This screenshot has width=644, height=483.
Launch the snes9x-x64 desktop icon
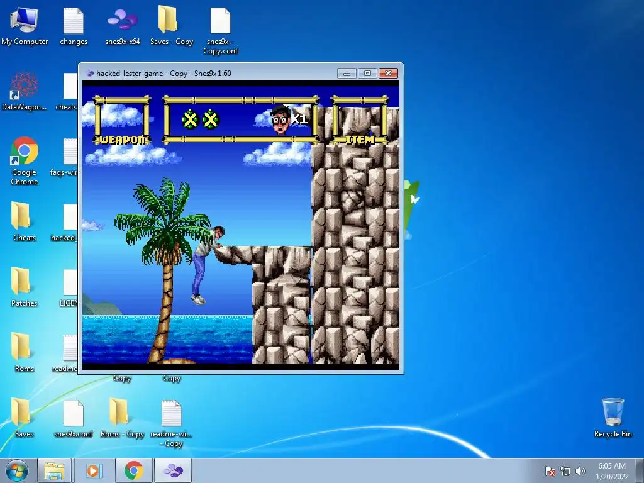click(123, 26)
